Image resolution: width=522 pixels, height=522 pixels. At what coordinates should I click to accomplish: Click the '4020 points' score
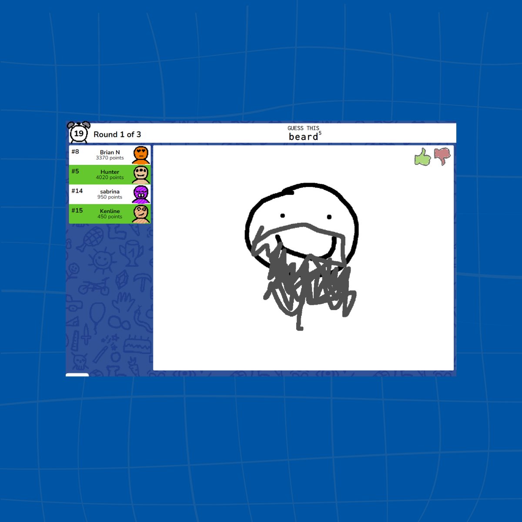pos(110,177)
